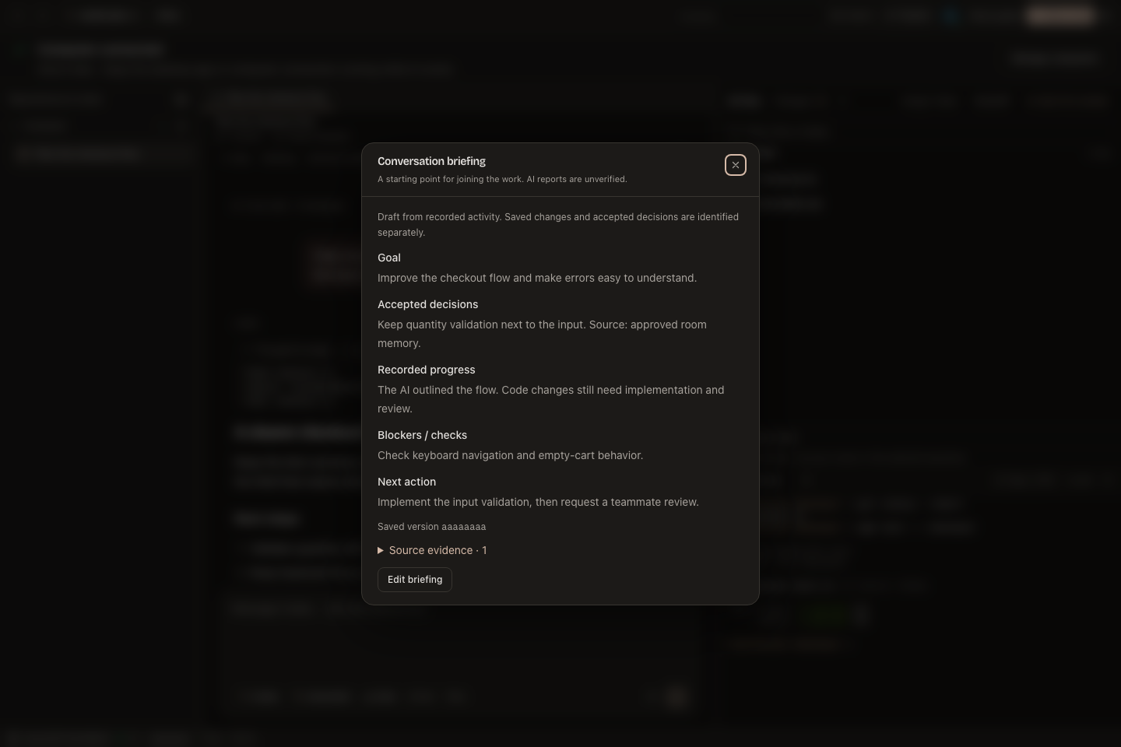The height and width of the screenshot is (747, 1121).
Task: Click the Source evidence disclosure triangle
Action: [x=381, y=551]
